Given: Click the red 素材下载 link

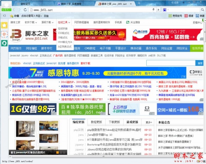Looking at the screenshot, I should click(85, 64).
